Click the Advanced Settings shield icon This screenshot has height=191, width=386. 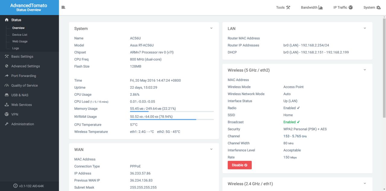pos(7,66)
